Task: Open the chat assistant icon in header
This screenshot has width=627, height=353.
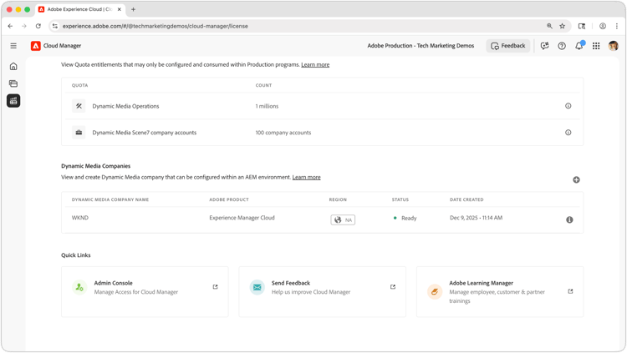Action: [x=544, y=46]
